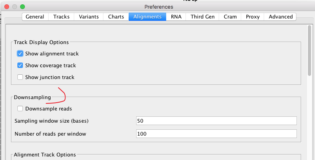
Task: Open the Proxy settings tab
Action: coord(253,17)
